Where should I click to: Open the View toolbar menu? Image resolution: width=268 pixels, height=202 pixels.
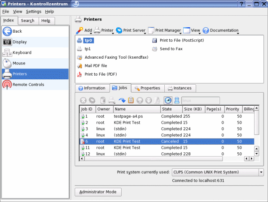click(x=192, y=30)
